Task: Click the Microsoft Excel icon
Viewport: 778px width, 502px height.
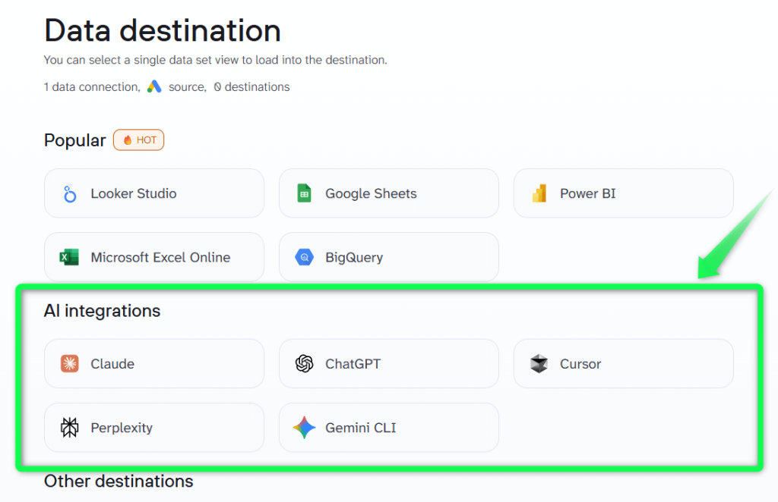Action: (69, 257)
